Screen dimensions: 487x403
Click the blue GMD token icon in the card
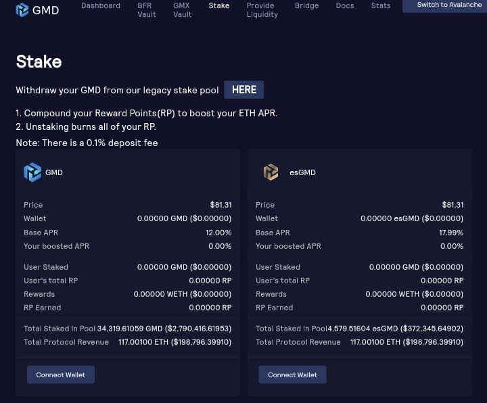[32, 172]
